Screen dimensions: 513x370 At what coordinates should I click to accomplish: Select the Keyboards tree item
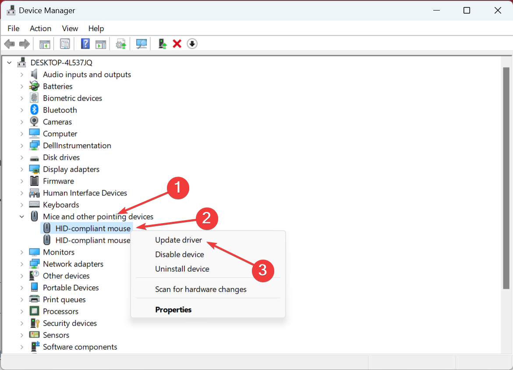(61, 205)
